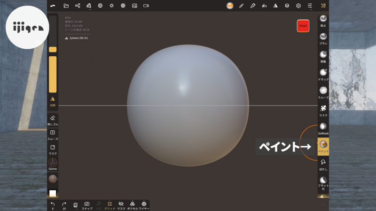Undo the last action
Screen dimensions: 376x211
(x=53, y=205)
